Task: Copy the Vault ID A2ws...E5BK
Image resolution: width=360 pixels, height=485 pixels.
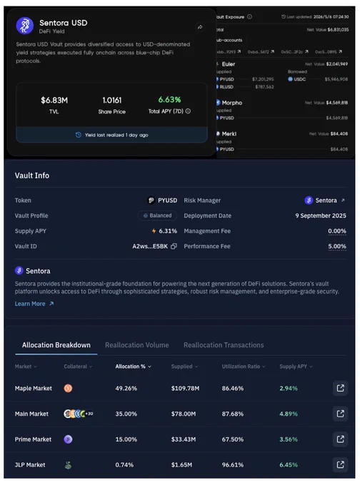Action: tap(174, 246)
